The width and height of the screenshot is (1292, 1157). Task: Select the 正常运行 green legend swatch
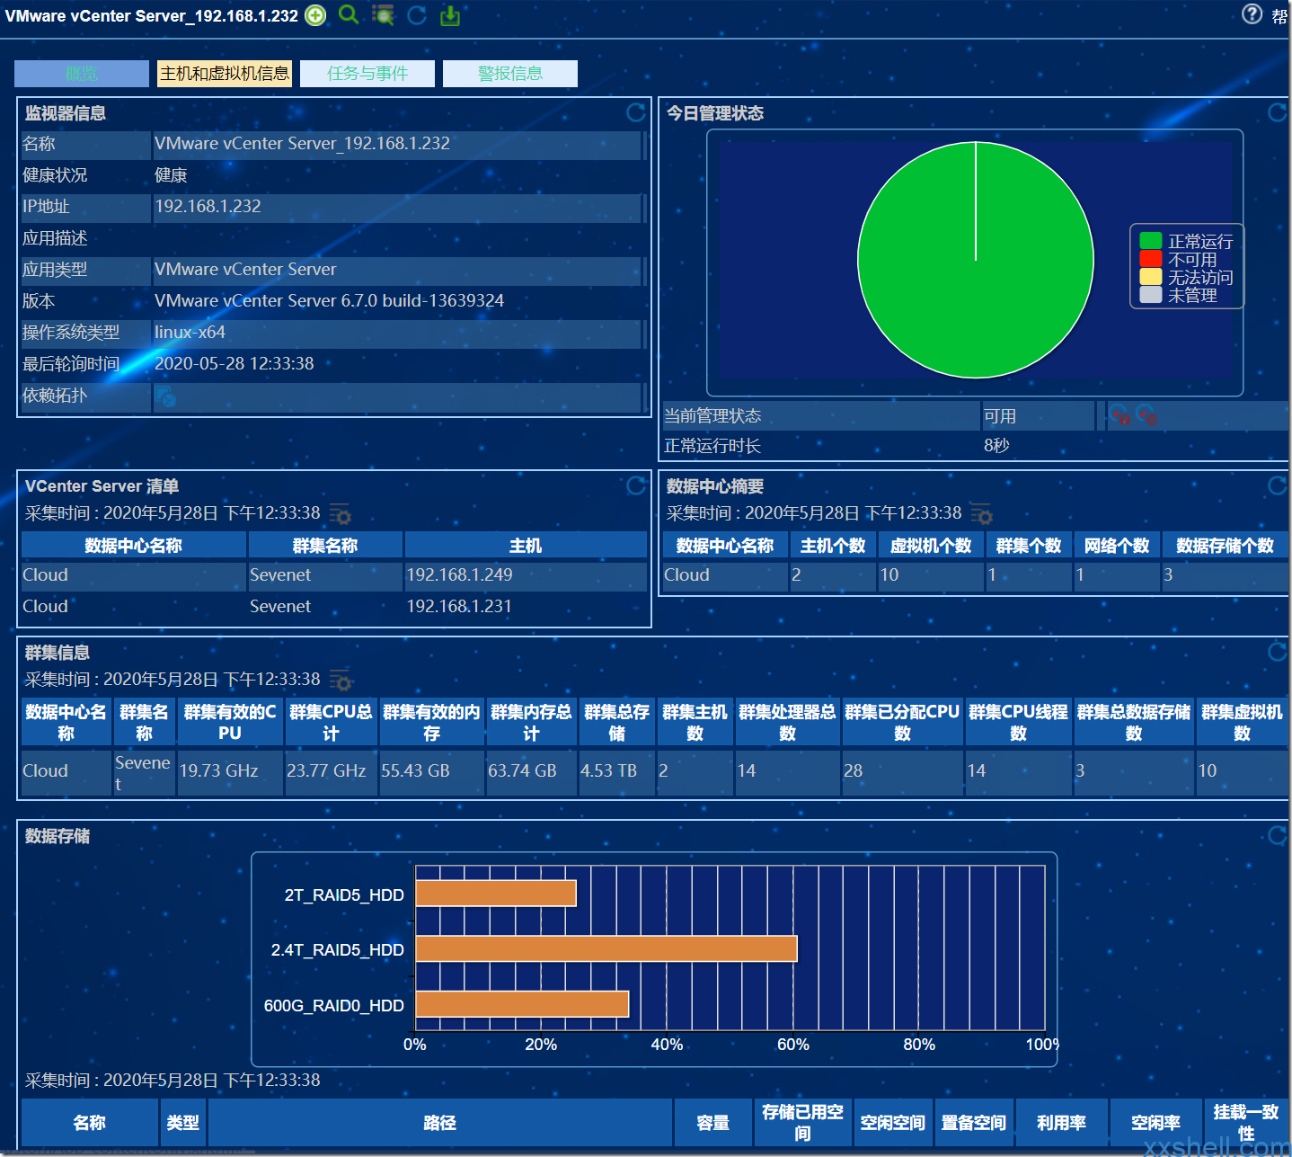1151,241
